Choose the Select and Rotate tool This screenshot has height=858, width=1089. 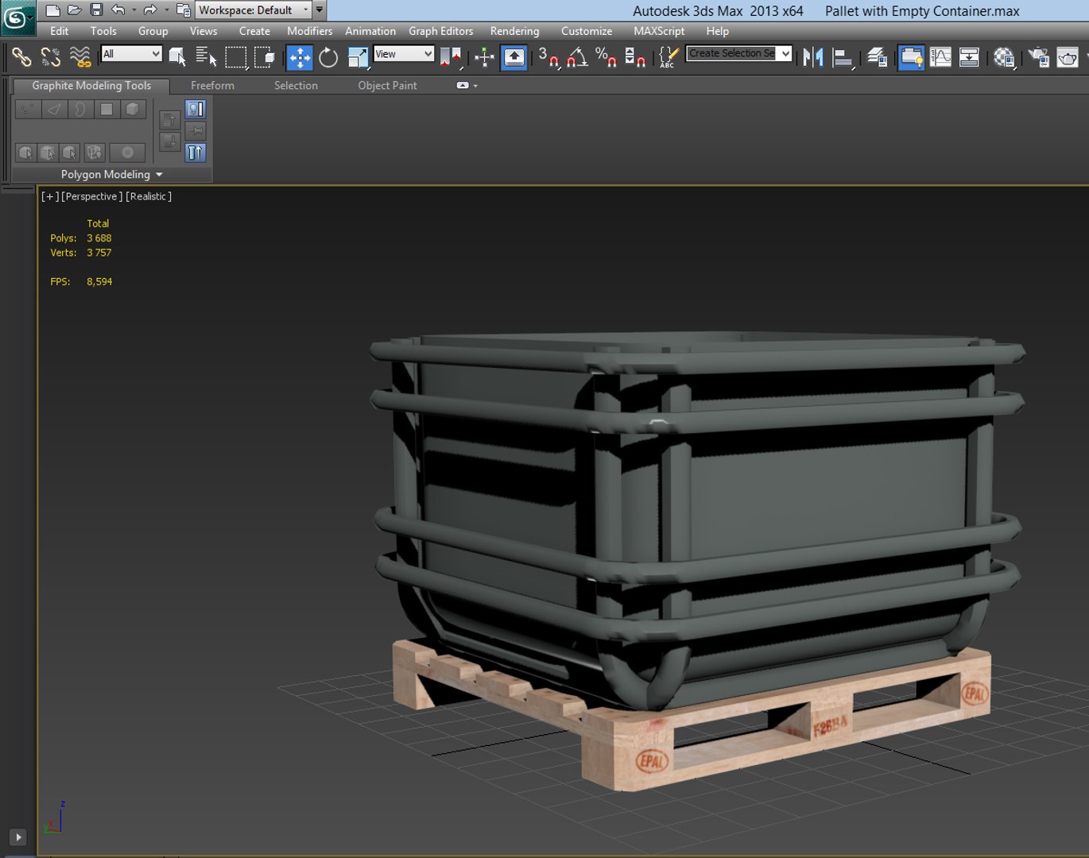[x=328, y=57]
